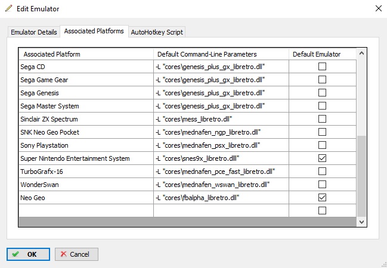Close the Edit Emulator dialog
Image resolution: width=387 pixels, height=268 pixels.
click(379, 8)
